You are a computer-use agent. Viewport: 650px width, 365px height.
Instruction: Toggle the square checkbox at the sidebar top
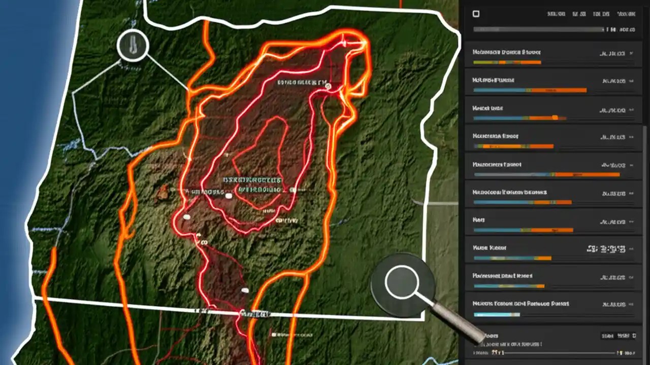point(476,14)
